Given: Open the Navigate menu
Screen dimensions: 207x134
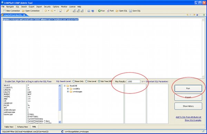Looking at the screenshot, I should click(10, 7).
